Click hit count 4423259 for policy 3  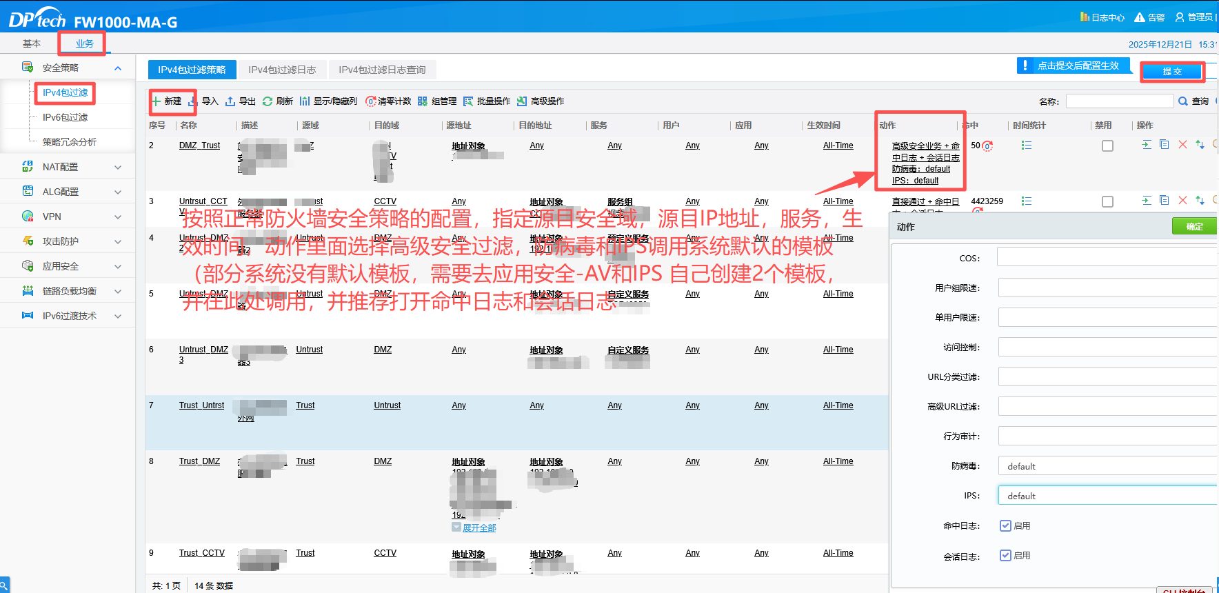[x=987, y=201]
